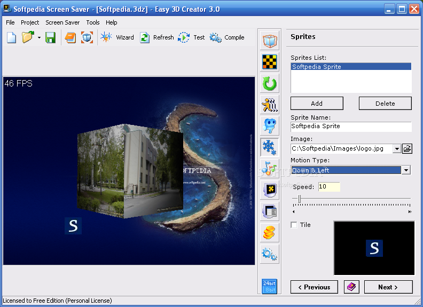Screen dimensions: 423x307
Task: Expand the Image path dropdown
Action: tap(396, 148)
